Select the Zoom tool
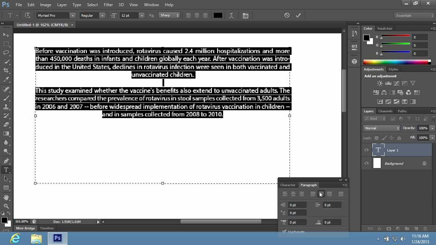 click(x=6, y=206)
